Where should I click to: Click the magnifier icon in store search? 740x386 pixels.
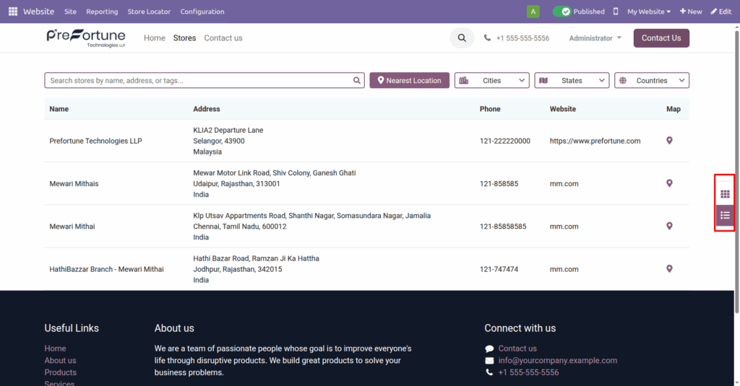[x=357, y=81]
